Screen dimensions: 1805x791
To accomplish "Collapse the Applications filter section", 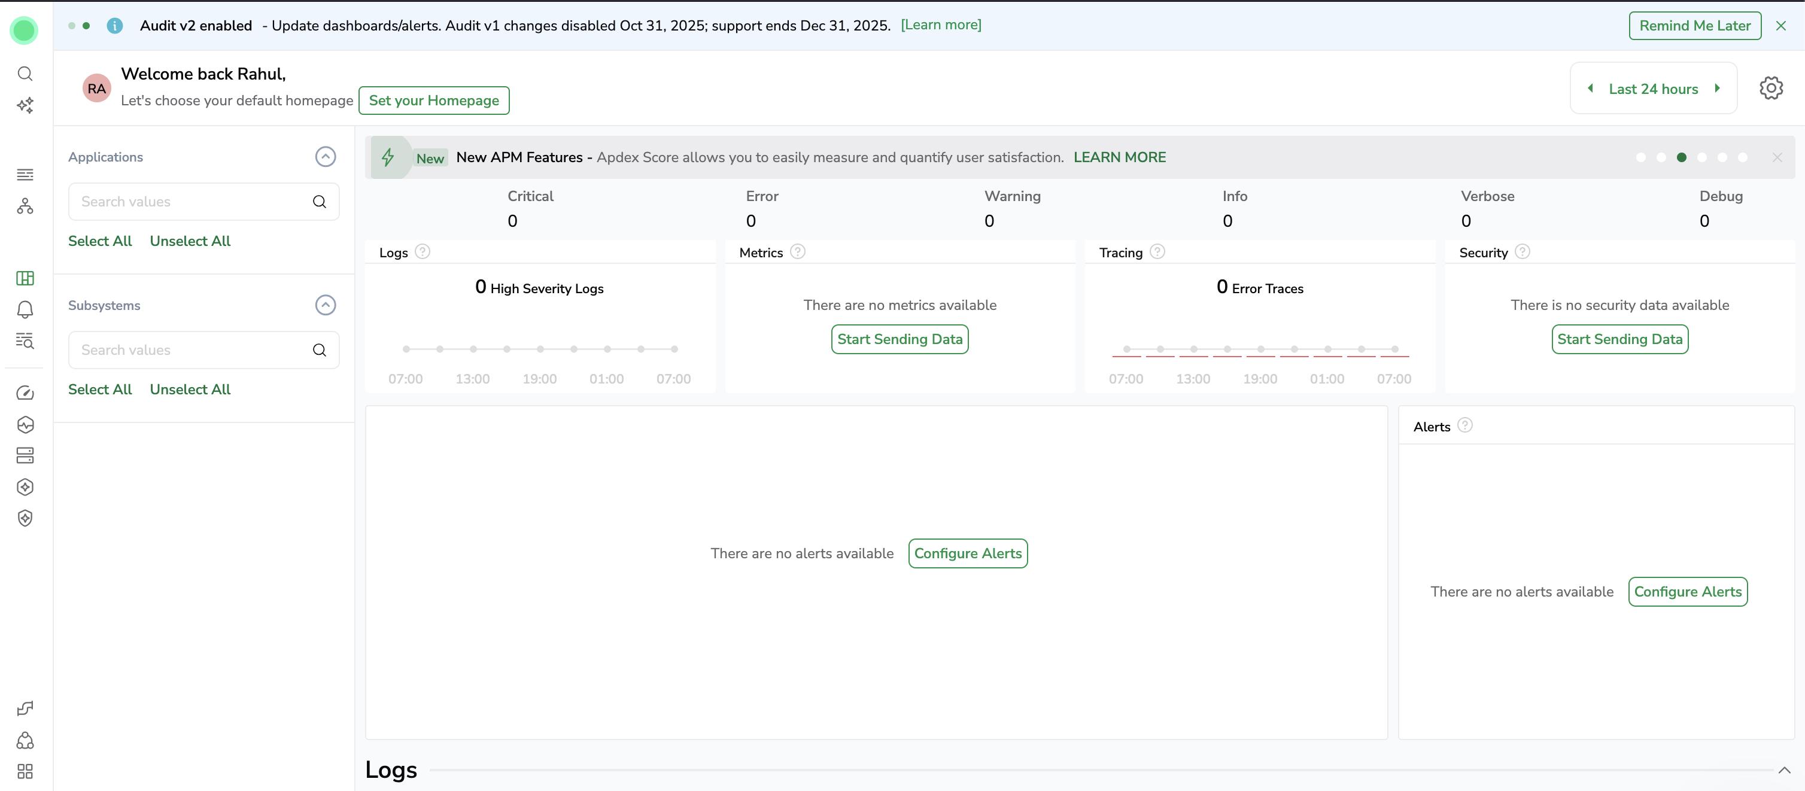I will (x=325, y=157).
